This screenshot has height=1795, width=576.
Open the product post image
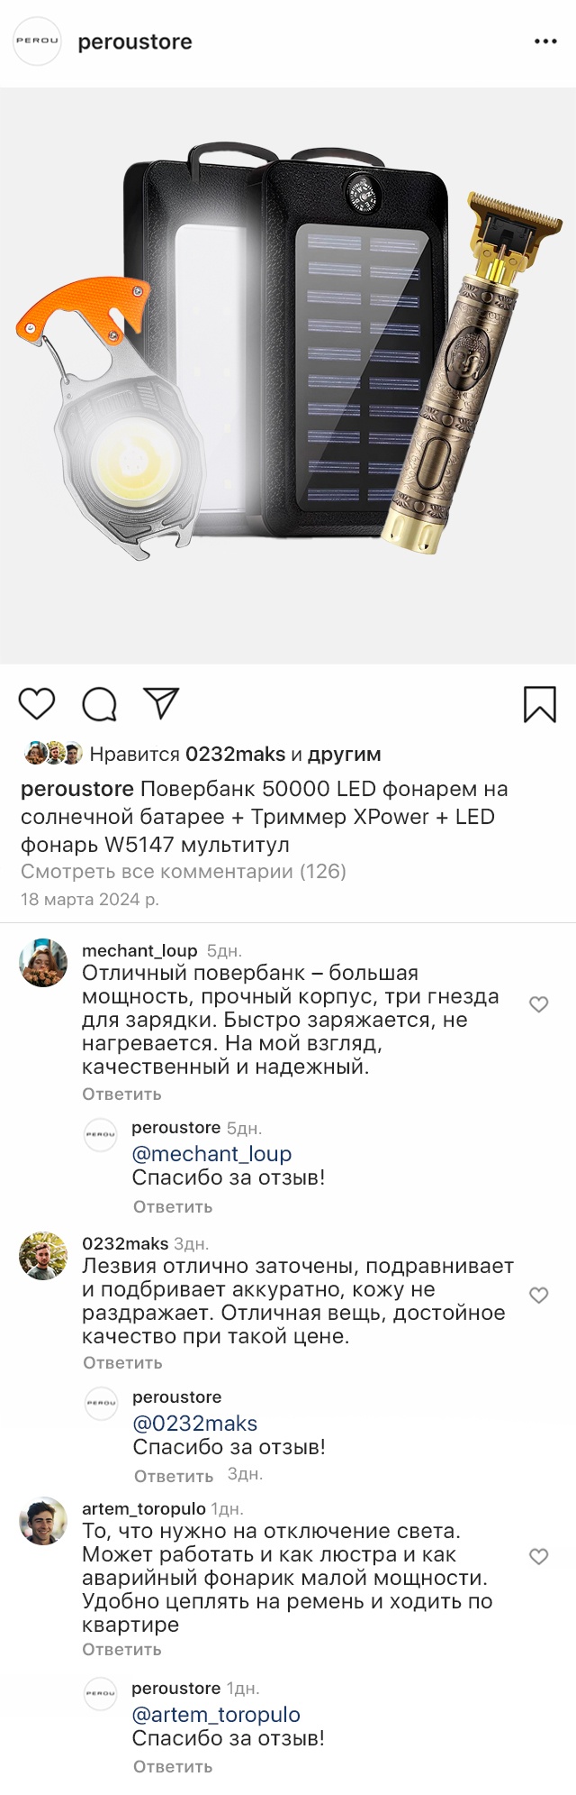(288, 376)
